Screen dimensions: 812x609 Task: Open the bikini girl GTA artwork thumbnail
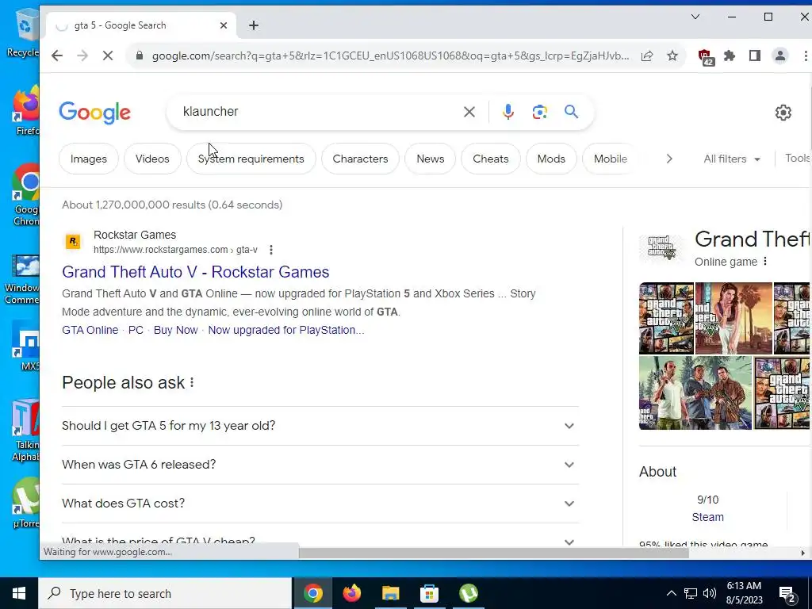tap(733, 319)
